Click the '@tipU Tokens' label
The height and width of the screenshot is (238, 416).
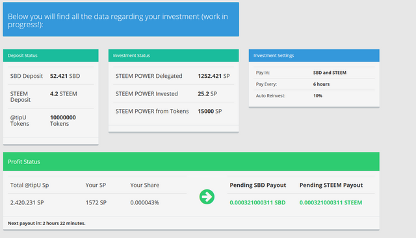coord(19,121)
